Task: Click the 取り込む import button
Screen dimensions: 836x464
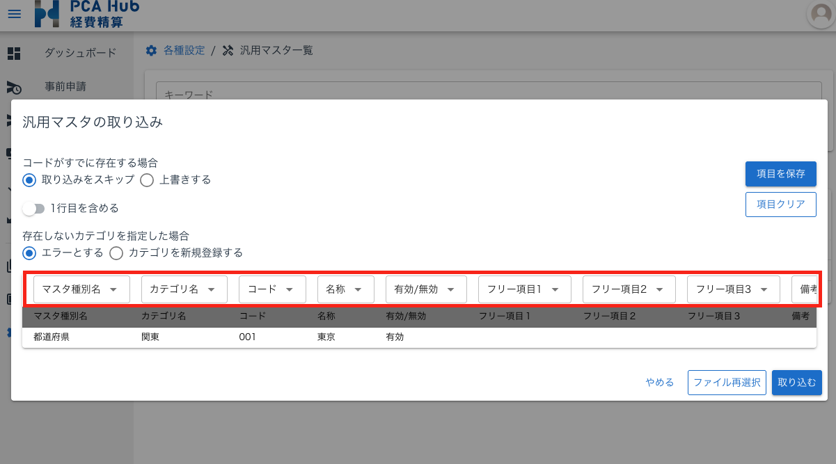Action: coord(796,382)
